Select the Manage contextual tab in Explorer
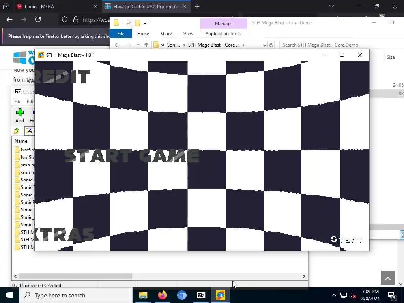404x303 pixels. (223, 23)
